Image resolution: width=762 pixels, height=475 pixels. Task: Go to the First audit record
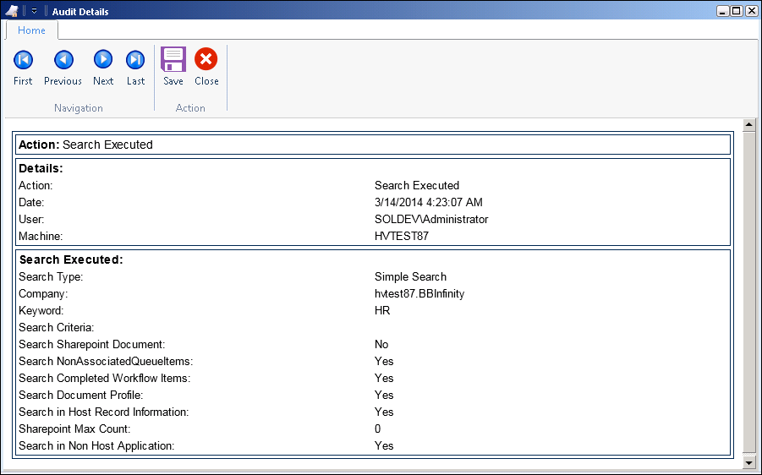(x=23, y=68)
